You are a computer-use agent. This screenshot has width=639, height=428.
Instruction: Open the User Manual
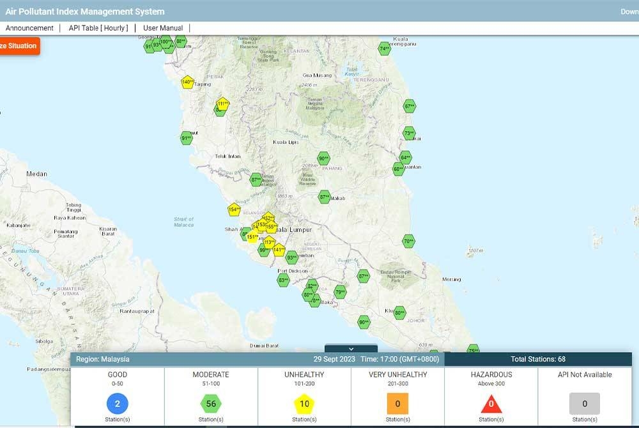(x=162, y=27)
